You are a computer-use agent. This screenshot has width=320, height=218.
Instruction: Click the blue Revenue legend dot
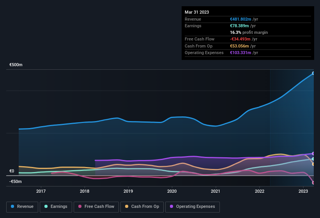pyautogui.click(x=12, y=206)
